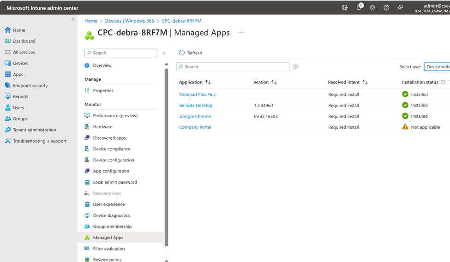Open the settings gear in header
The height and width of the screenshot is (262, 450).
tap(372, 8)
